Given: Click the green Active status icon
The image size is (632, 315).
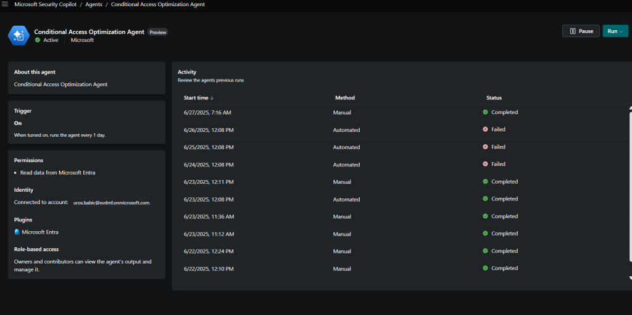Looking at the screenshot, I should 38,40.
